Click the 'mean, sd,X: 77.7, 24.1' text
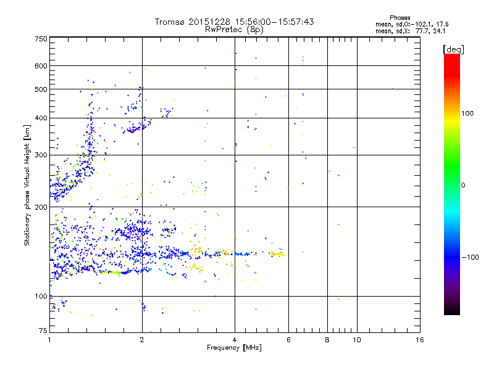 (410, 31)
